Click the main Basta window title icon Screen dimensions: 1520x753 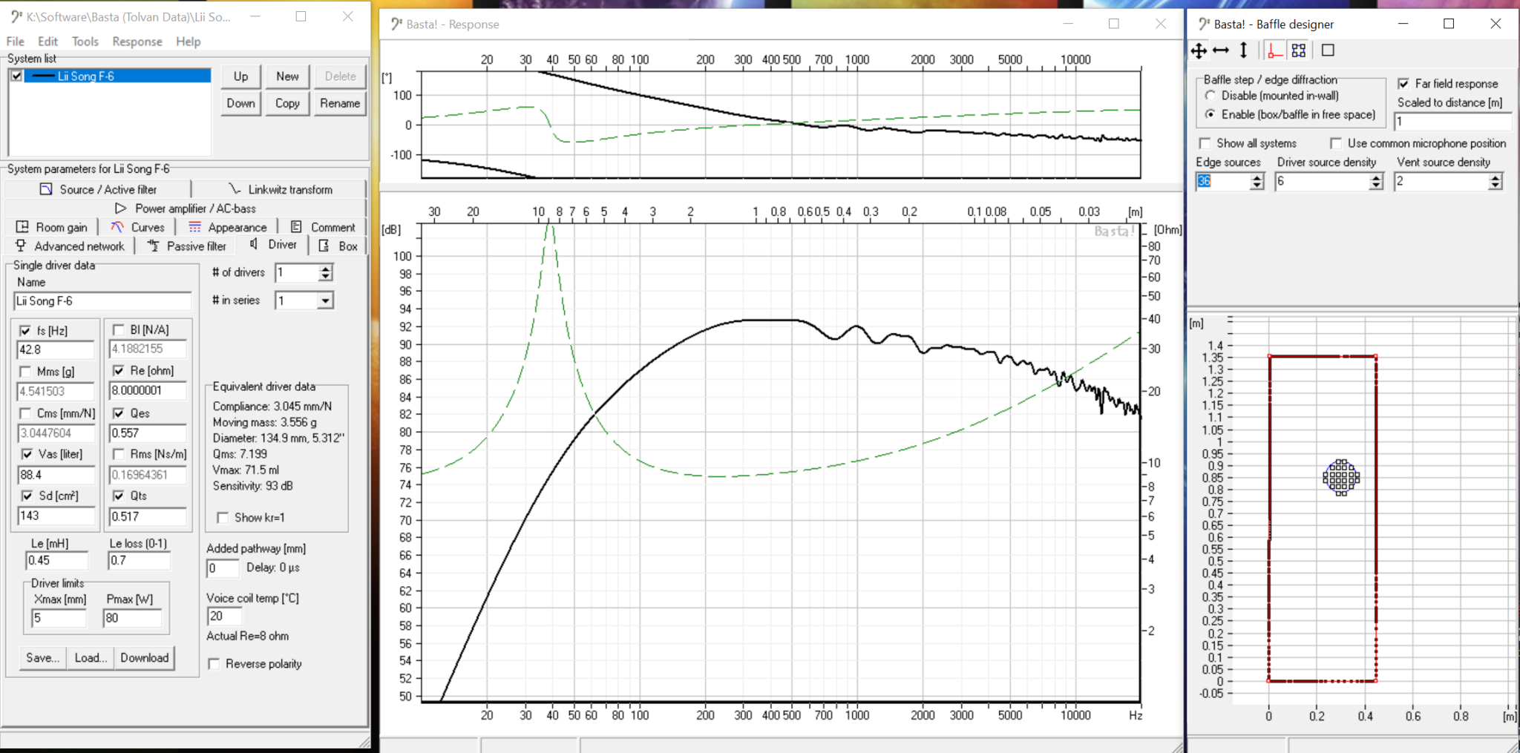(x=16, y=16)
